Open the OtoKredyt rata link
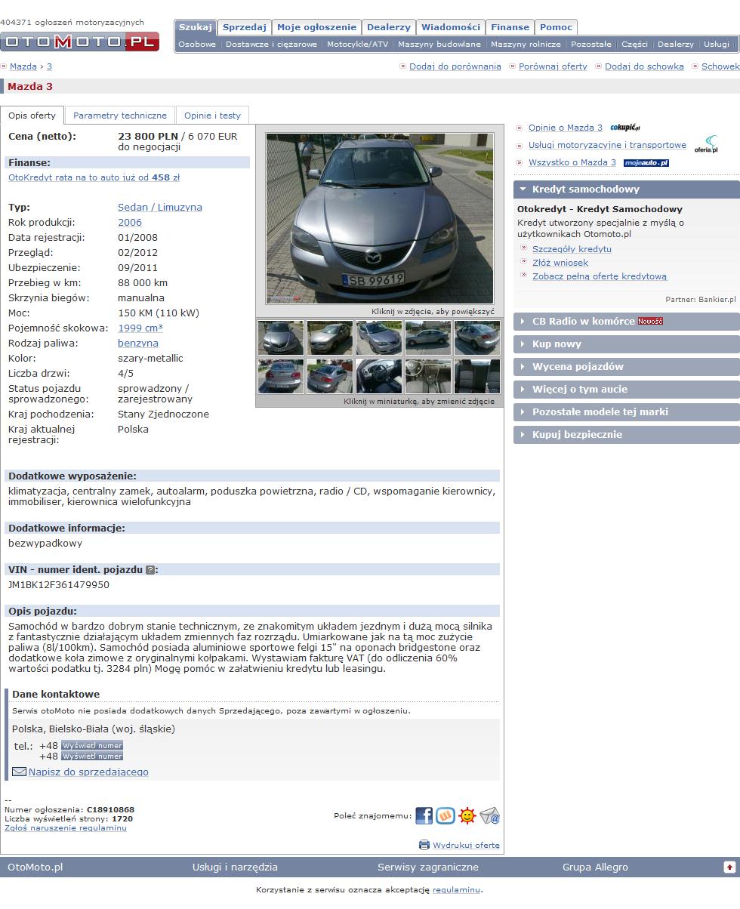This screenshot has height=909, width=740. tap(94, 177)
